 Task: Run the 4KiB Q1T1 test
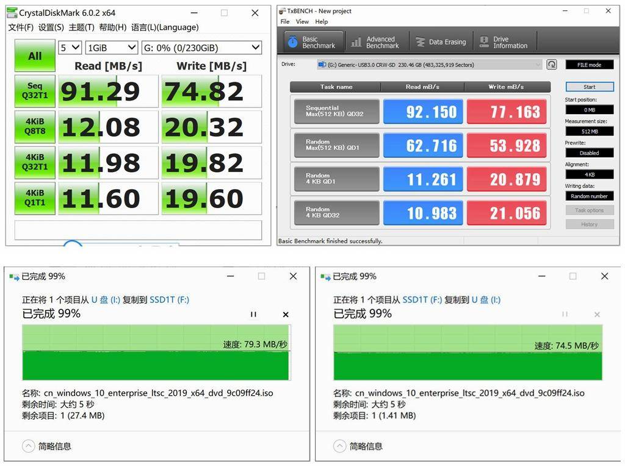tap(35, 198)
